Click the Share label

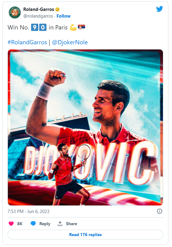tap(72, 224)
